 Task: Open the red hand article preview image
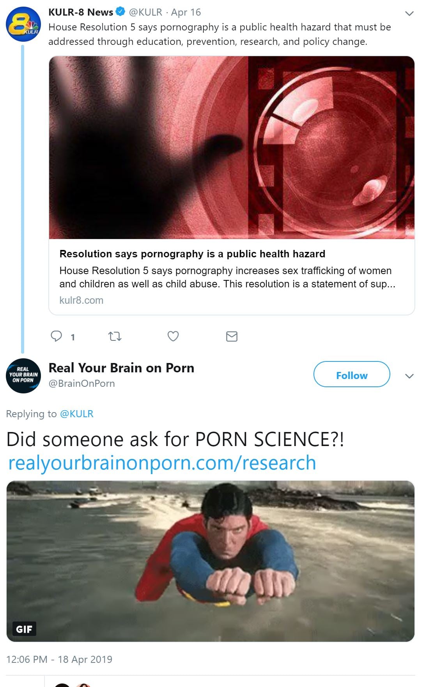(232, 147)
